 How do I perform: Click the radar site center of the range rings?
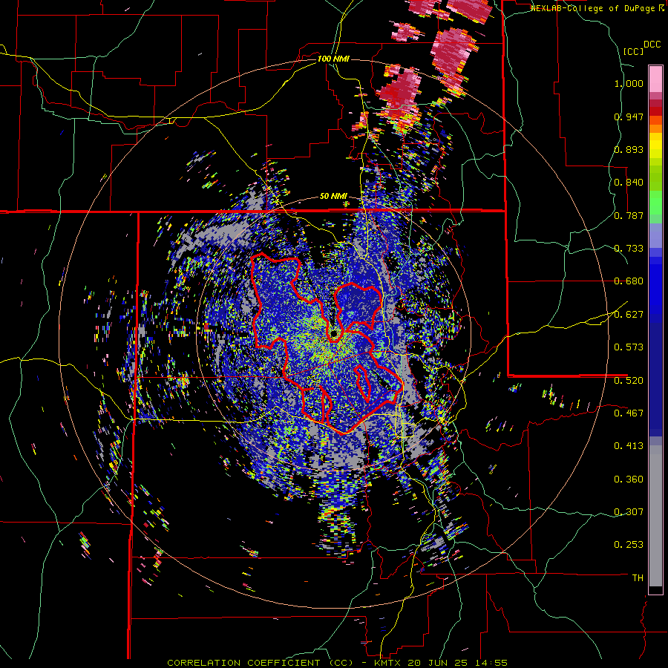333,334
